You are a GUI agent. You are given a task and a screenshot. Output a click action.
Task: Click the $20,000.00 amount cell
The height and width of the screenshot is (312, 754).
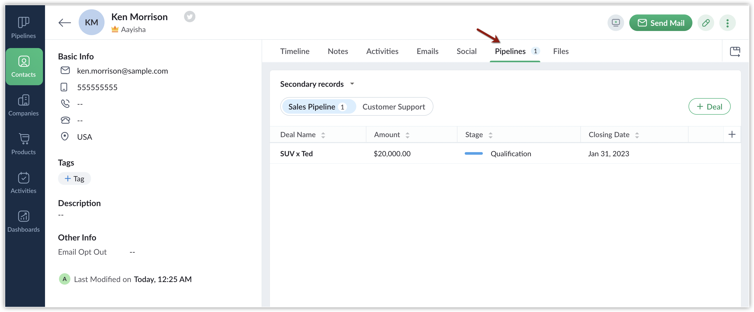(x=392, y=154)
